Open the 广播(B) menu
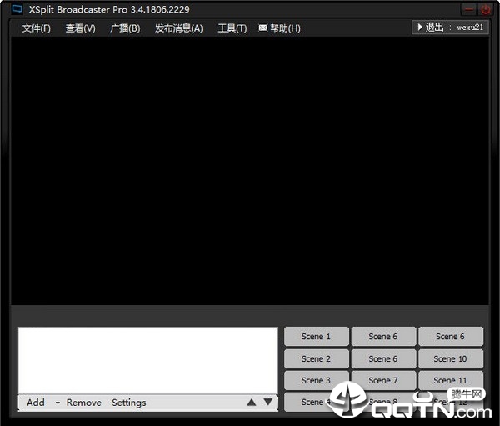The image size is (500, 426). pyautogui.click(x=125, y=28)
